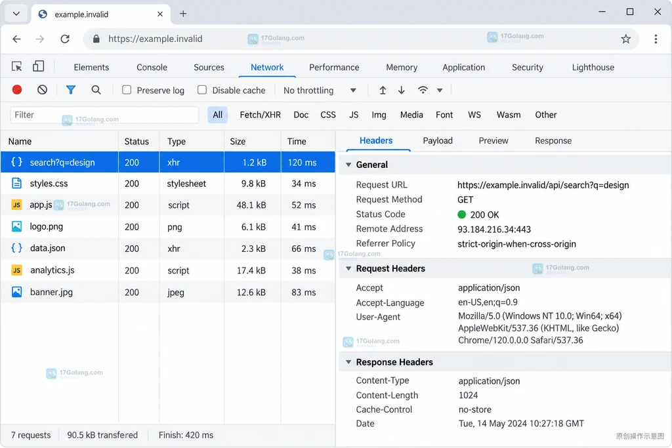Select the export HAR download arrow icon

coord(402,90)
